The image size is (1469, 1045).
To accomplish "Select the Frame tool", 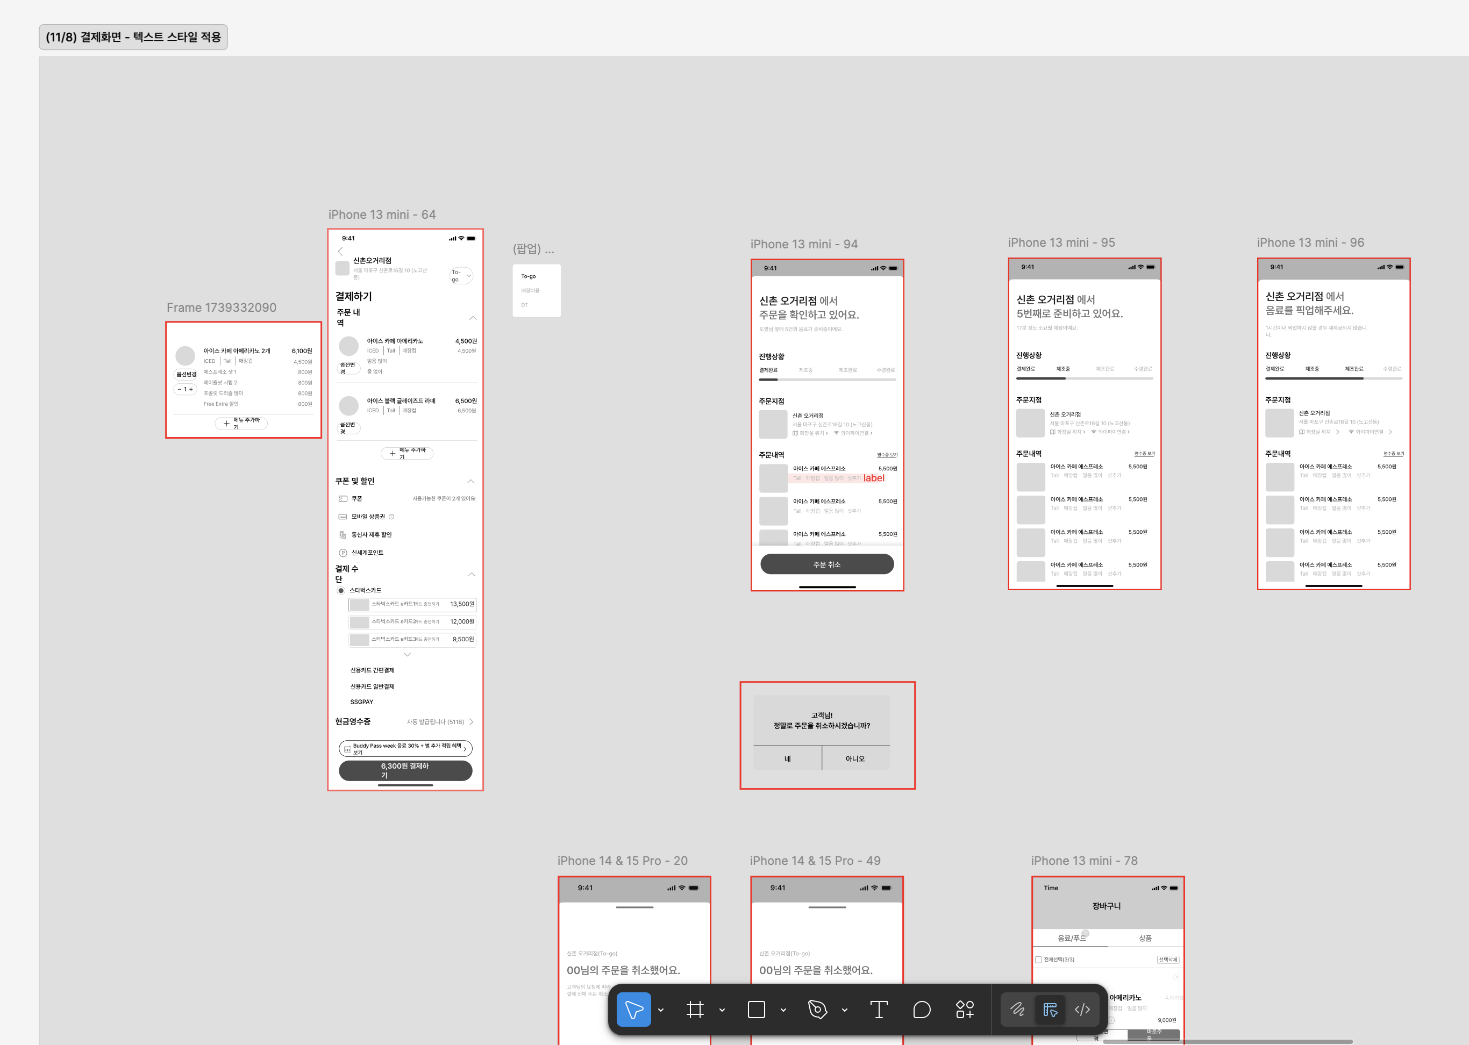I will tap(695, 1010).
